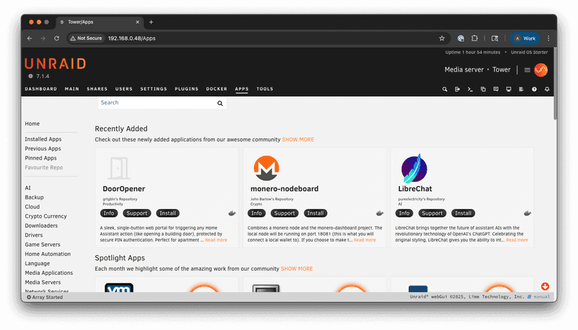578x330 pixels.
Task: Click the monero-nodeboard logo icon
Action: [266, 168]
